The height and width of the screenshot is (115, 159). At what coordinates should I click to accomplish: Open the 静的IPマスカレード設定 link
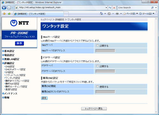(17, 81)
